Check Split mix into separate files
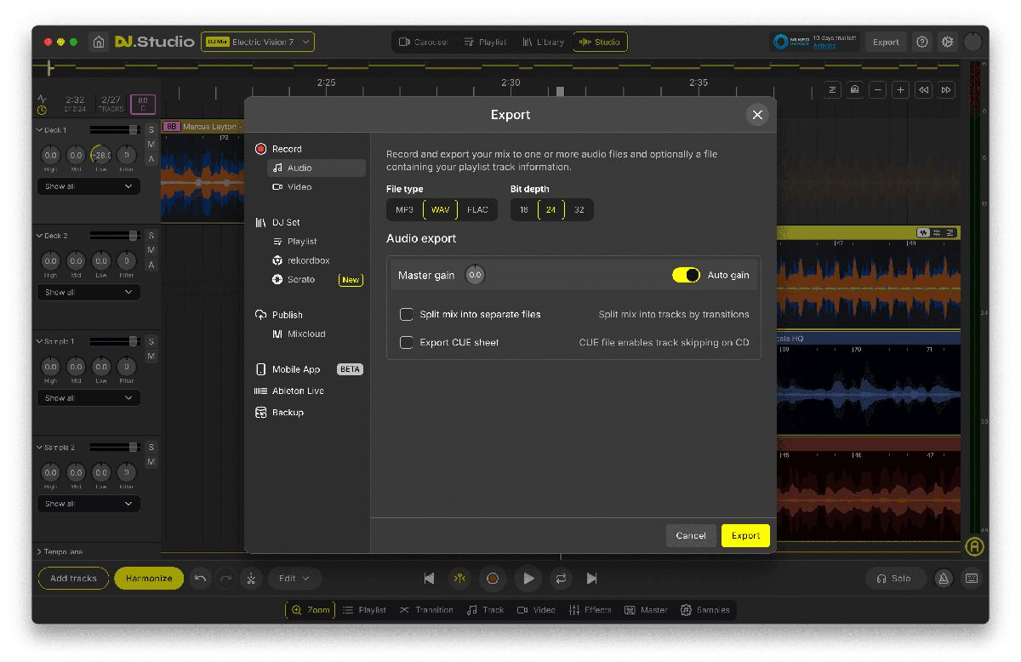 [407, 315]
